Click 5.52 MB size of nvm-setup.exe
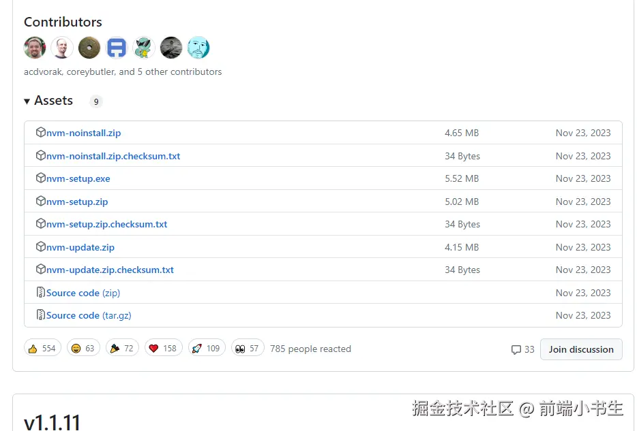The image size is (637, 431). [462, 179]
